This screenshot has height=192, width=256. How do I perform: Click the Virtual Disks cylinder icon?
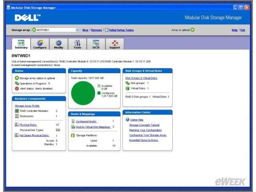(128, 88)
